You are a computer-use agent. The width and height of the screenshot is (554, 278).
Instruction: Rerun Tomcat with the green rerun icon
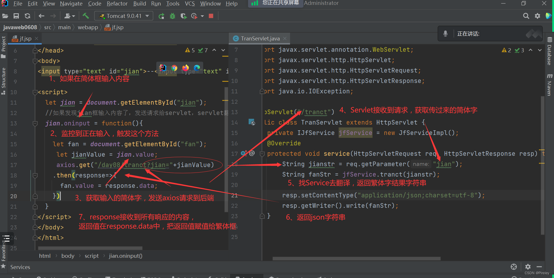coord(162,16)
